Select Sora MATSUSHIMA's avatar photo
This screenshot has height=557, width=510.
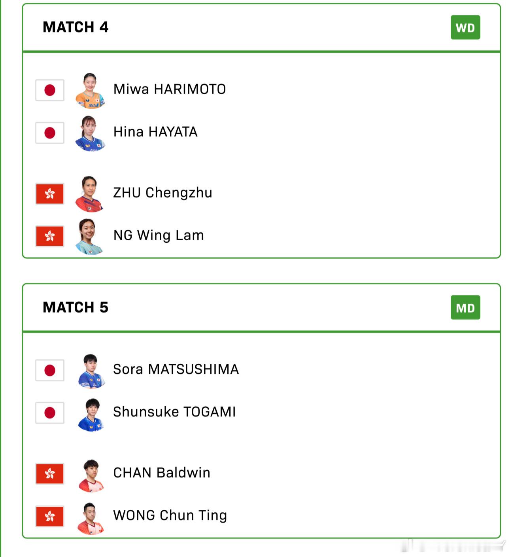(91, 371)
